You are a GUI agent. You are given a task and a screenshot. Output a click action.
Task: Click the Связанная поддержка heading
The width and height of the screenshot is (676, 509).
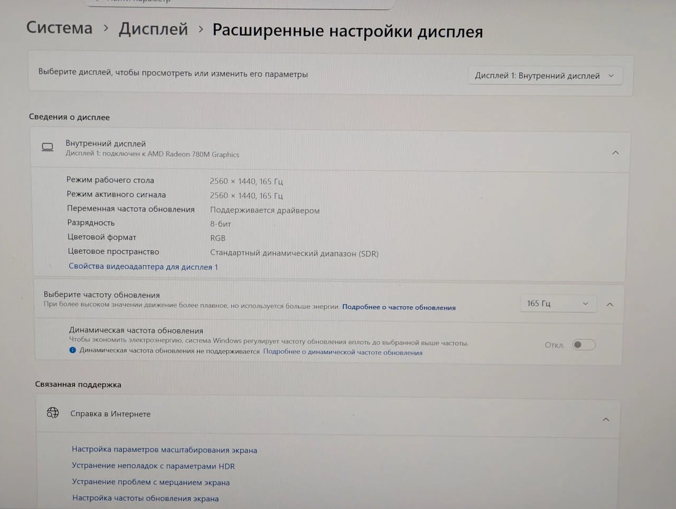coord(78,384)
